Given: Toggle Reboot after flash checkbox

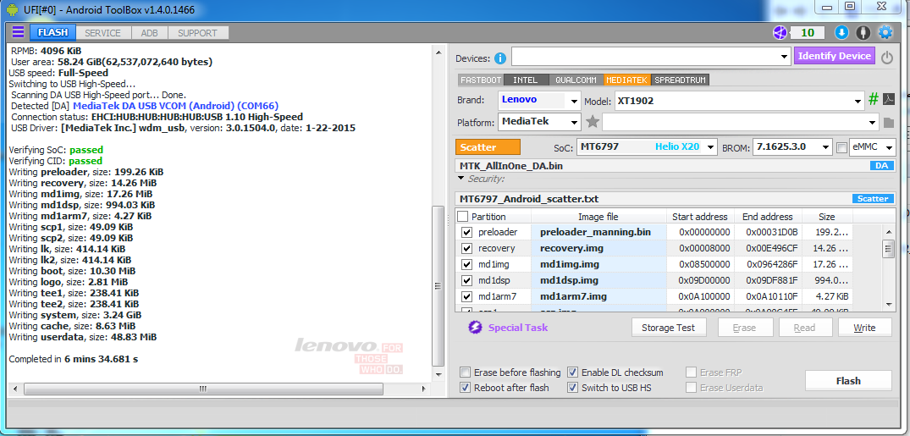Looking at the screenshot, I should tap(465, 387).
